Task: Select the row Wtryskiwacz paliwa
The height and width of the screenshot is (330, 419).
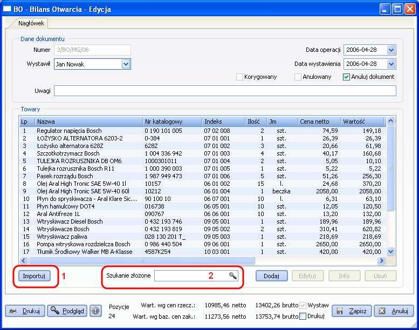Action: coord(203,237)
